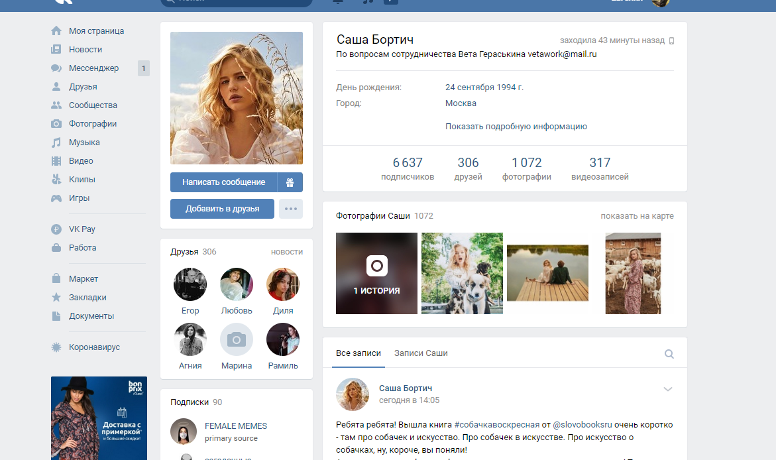Open photo of girl with sheep
The height and width of the screenshot is (460, 776).
(633, 273)
